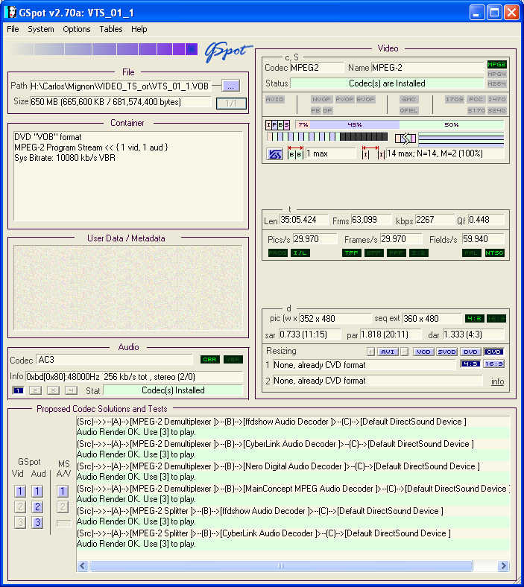Click the MPG2 codec indicator

[x=496, y=64]
